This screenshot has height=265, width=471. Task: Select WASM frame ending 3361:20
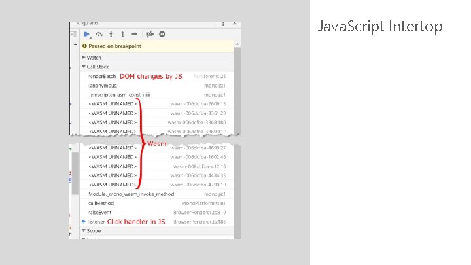pos(157,113)
